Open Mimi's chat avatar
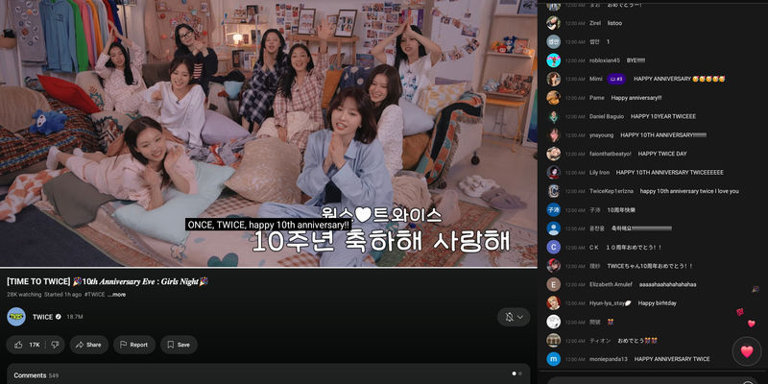This screenshot has height=384, width=768. 554,79
